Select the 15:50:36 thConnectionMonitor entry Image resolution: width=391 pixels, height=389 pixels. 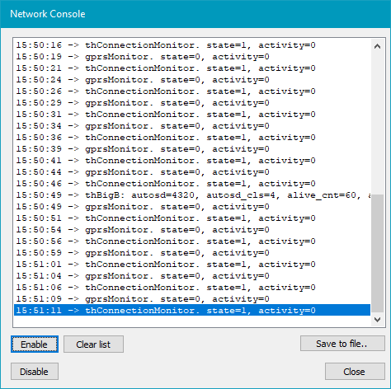coord(192,138)
